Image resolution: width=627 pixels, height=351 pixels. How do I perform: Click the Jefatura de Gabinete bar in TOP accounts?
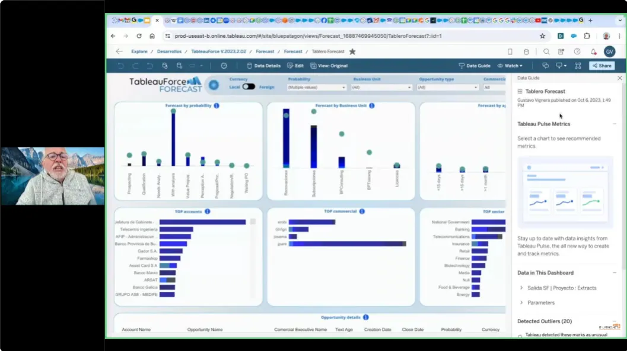pos(202,222)
